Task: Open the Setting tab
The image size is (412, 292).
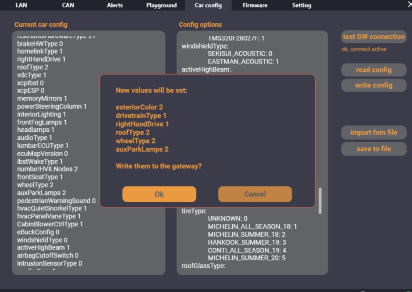Action: [302, 5]
